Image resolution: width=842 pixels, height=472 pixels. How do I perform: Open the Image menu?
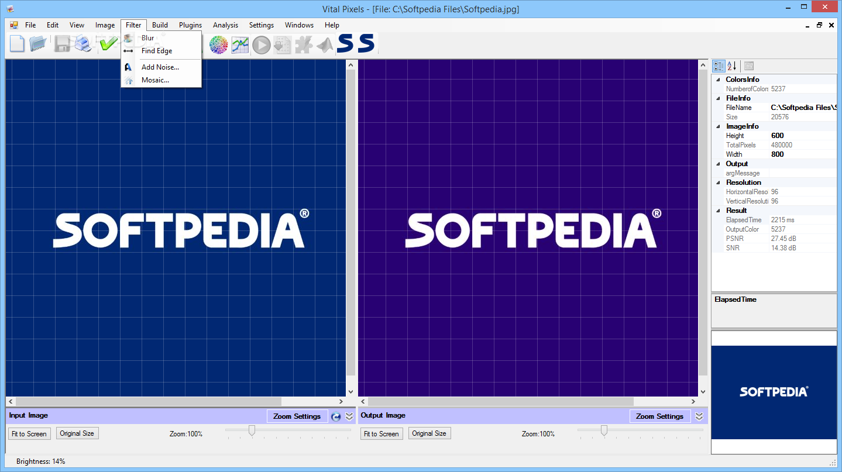tap(105, 25)
